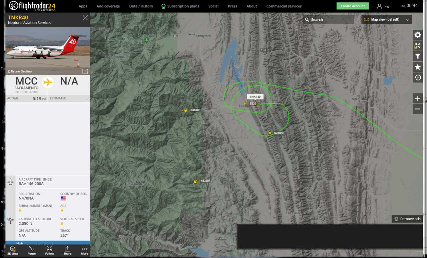The width and height of the screenshot is (427, 258).
Task: Toggle Follow aircraft mode
Action: [x=49, y=251]
